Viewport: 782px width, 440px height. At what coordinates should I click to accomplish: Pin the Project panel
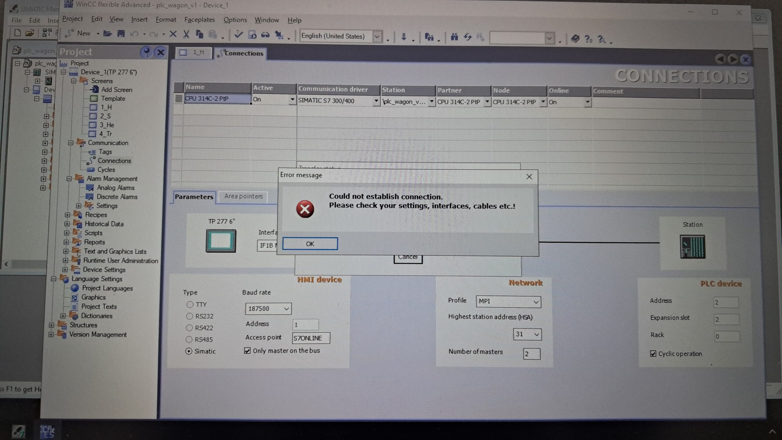tap(147, 52)
